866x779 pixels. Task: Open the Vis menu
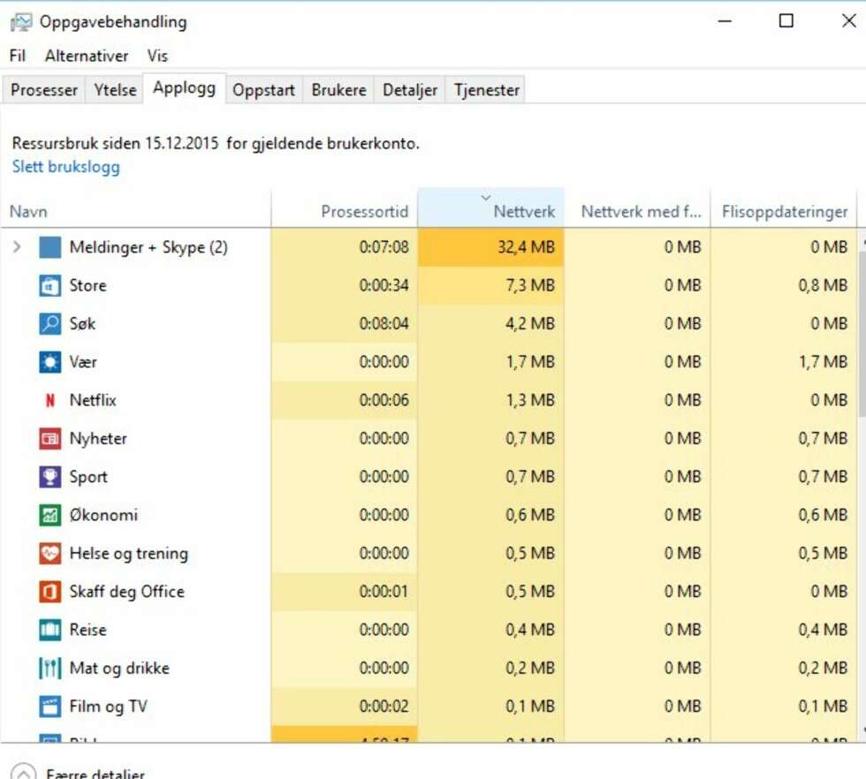157,56
